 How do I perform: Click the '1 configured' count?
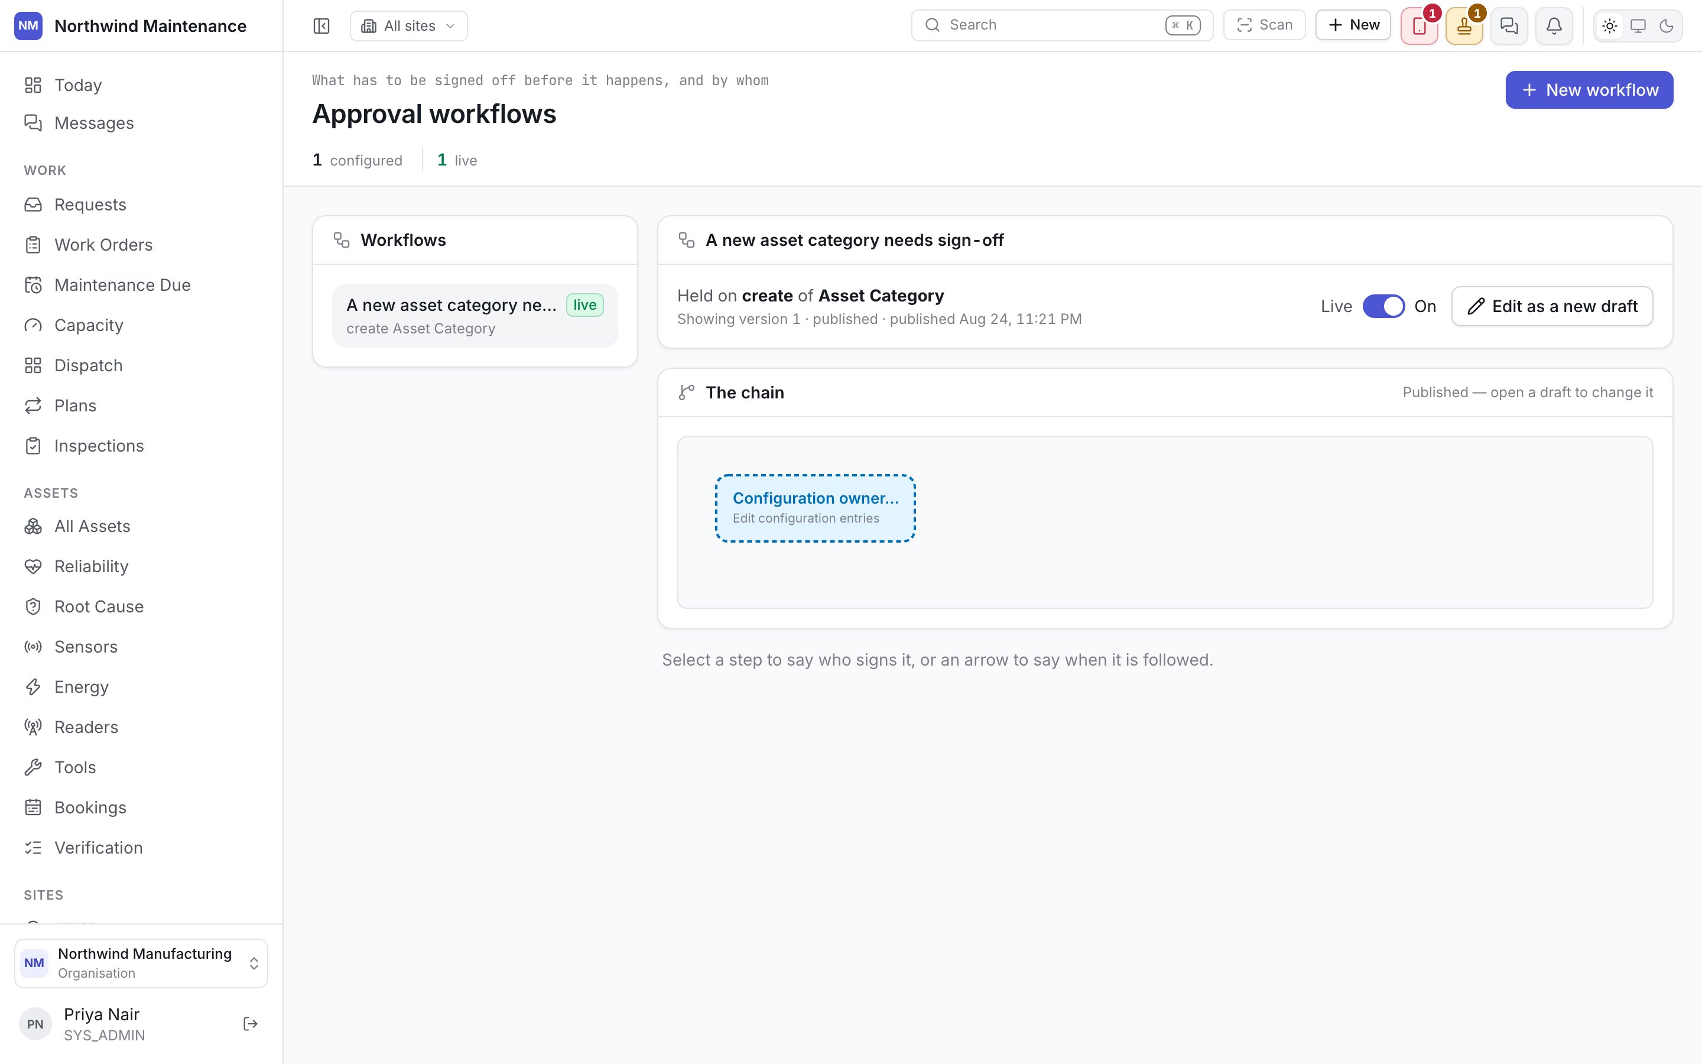tap(358, 160)
